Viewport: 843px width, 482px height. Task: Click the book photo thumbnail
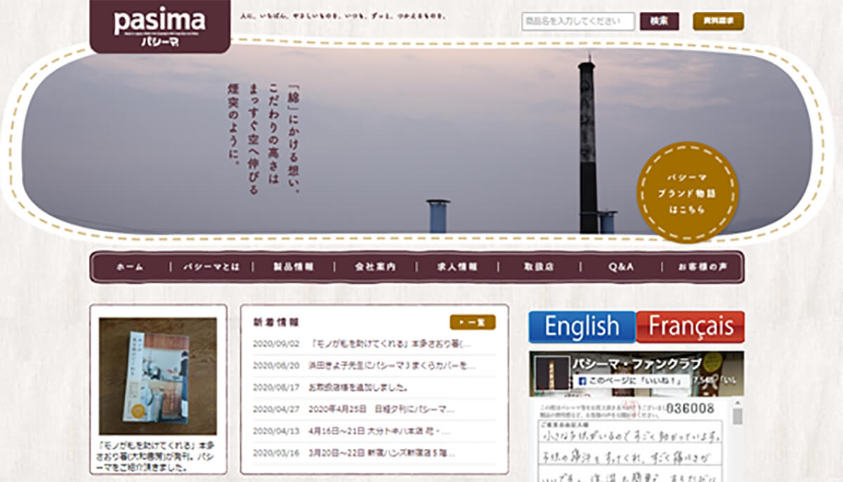pos(157,376)
